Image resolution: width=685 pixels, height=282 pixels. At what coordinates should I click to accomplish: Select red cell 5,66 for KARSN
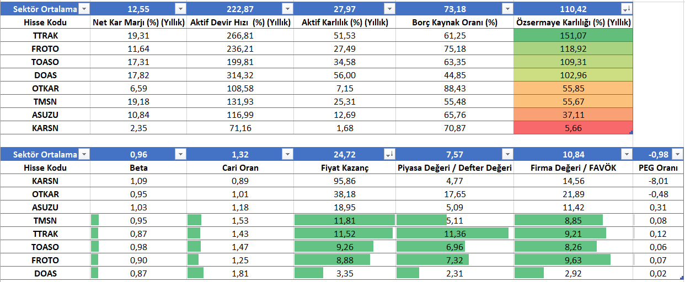(573, 128)
